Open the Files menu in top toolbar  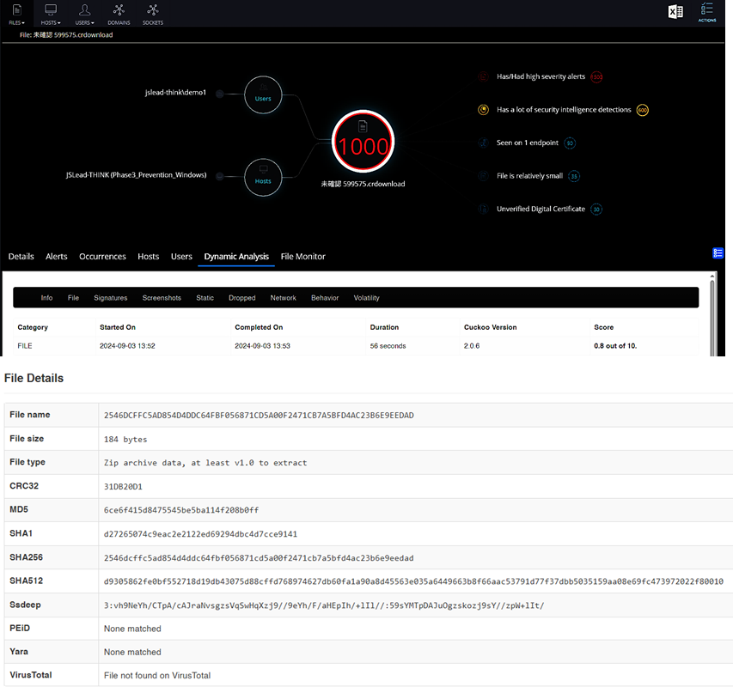16,13
